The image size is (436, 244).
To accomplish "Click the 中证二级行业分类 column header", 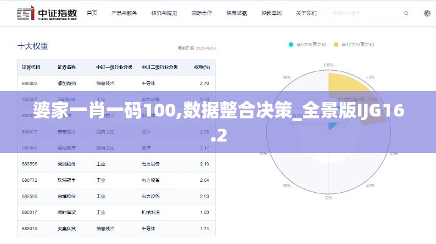I will [159, 67].
